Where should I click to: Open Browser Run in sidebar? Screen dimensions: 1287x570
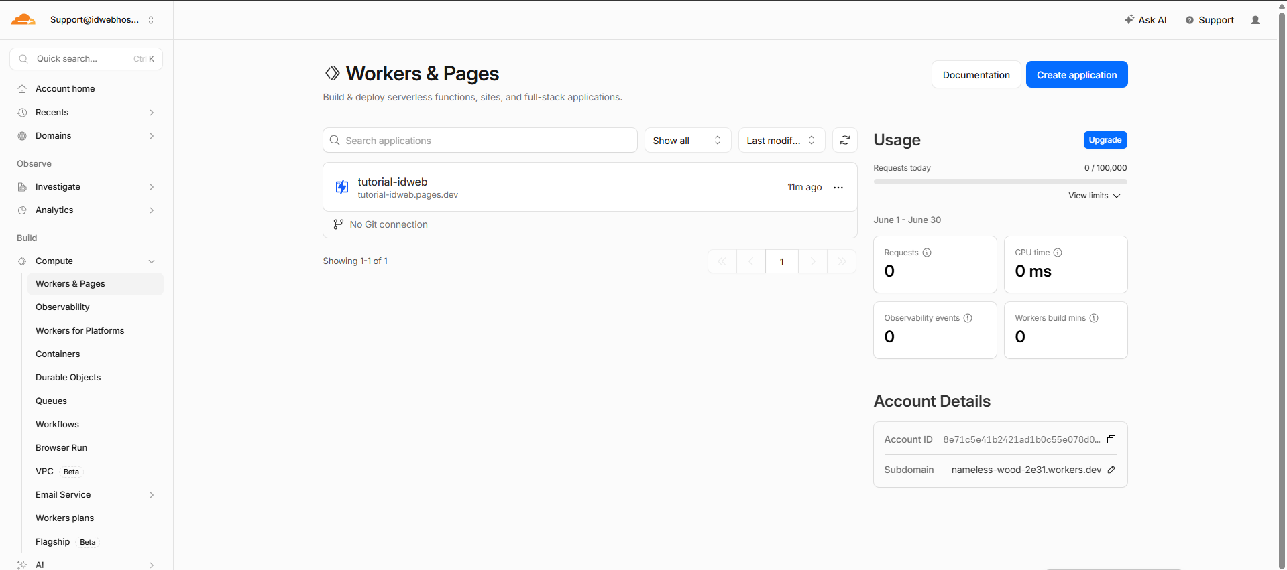(61, 448)
